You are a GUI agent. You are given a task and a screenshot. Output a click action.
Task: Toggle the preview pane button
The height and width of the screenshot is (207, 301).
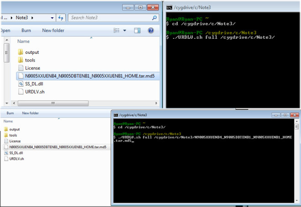tap(137, 31)
